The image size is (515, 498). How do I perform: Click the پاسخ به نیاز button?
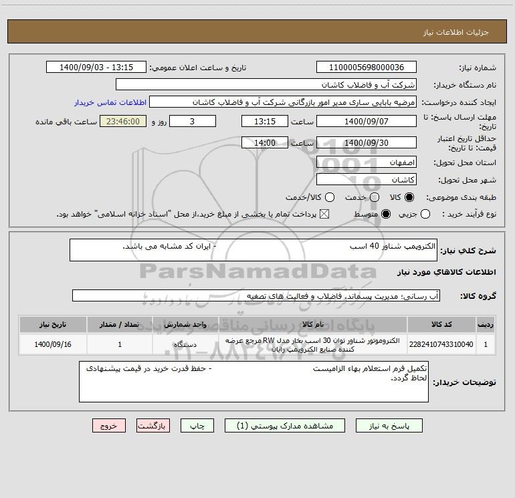coord(389,426)
